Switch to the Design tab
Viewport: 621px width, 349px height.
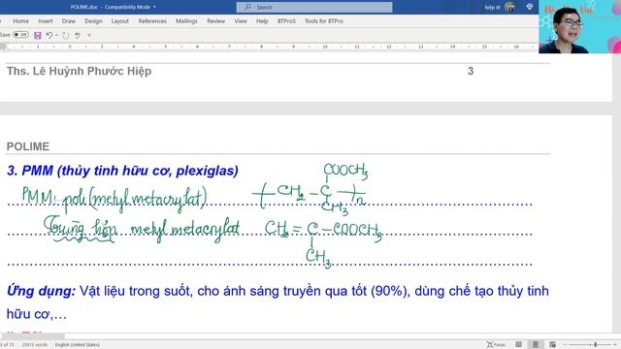pos(93,21)
